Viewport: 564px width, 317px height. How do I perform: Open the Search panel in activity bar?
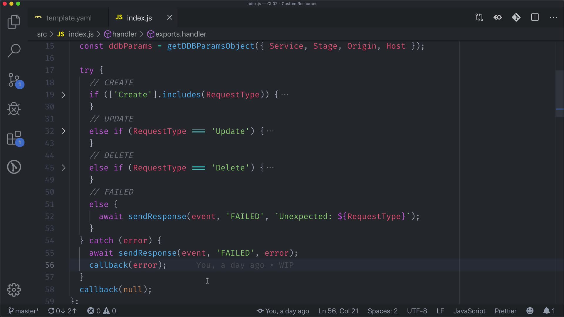[14, 50]
